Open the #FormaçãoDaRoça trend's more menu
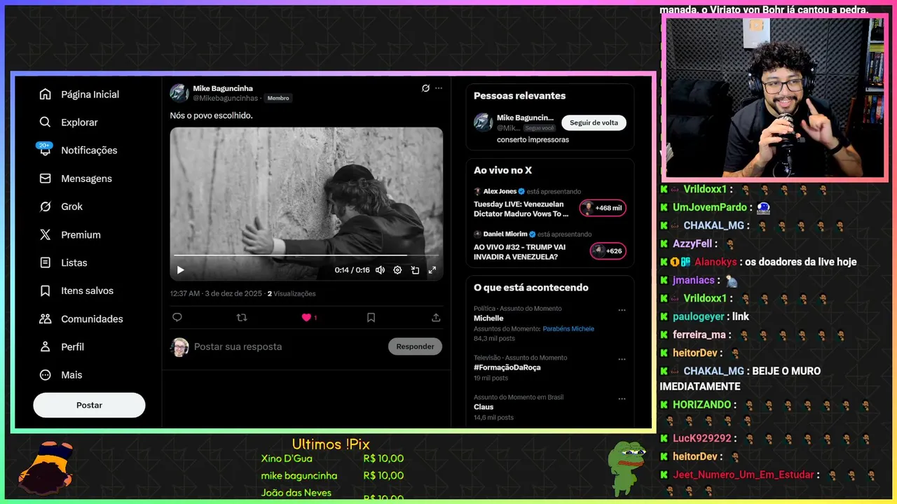Screen dimensions: 897x504 [622, 359]
